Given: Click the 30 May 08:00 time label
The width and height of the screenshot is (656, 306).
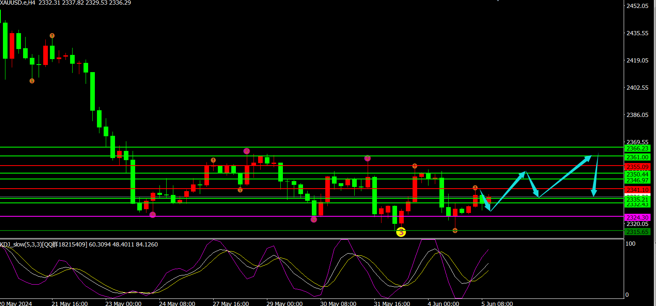Looking at the screenshot, I should [x=338, y=303].
